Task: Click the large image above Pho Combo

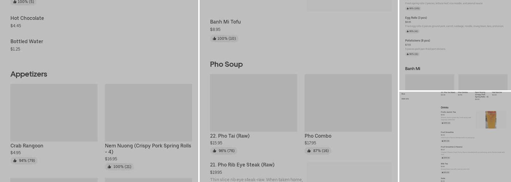Action: click(x=348, y=103)
